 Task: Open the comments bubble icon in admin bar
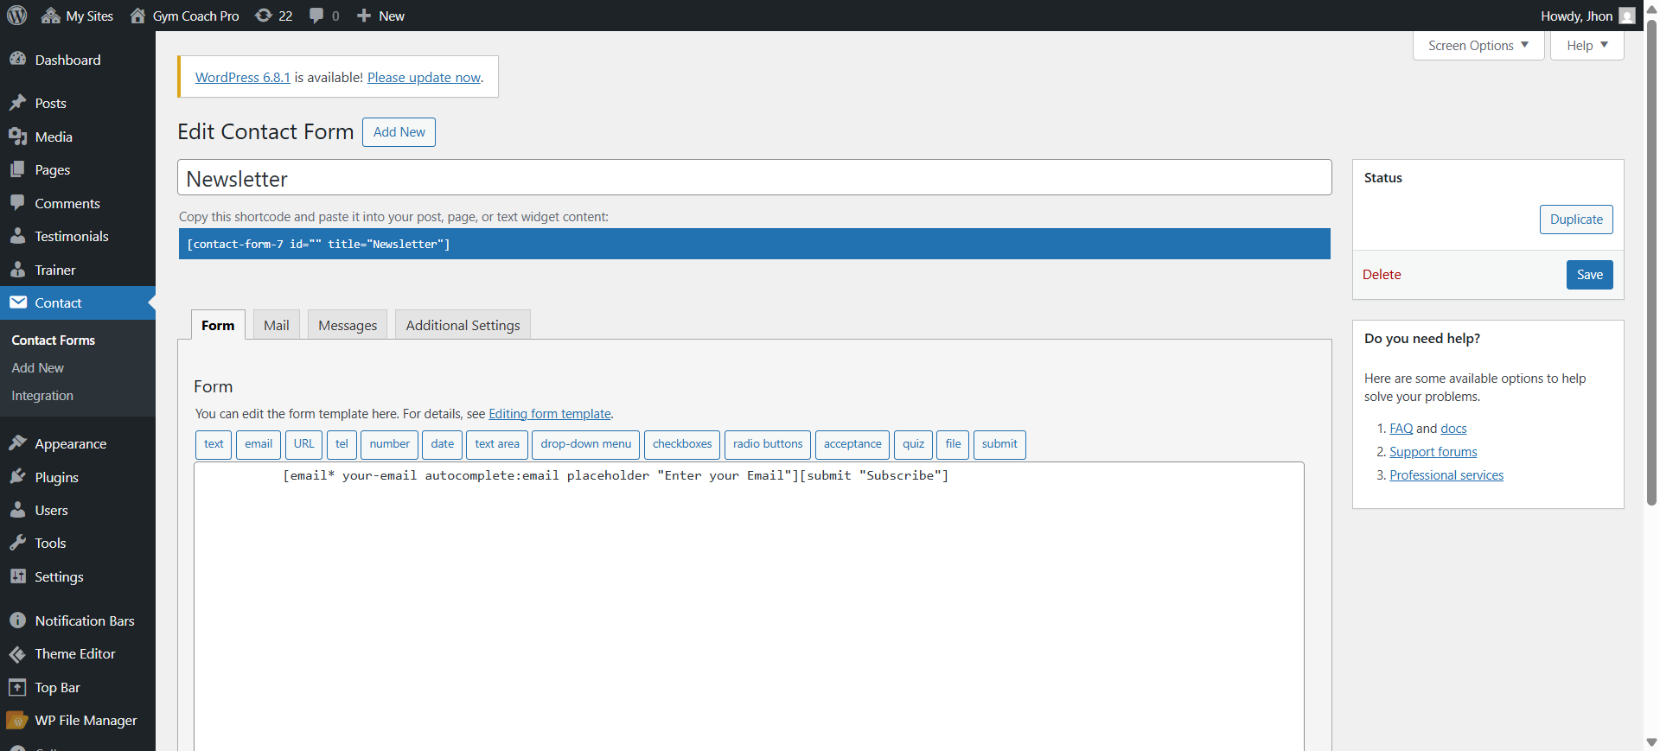click(x=316, y=16)
